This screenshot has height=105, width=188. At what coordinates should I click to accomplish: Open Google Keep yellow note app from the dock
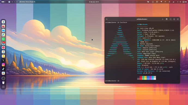pyautogui.click(x=3, y=56)
